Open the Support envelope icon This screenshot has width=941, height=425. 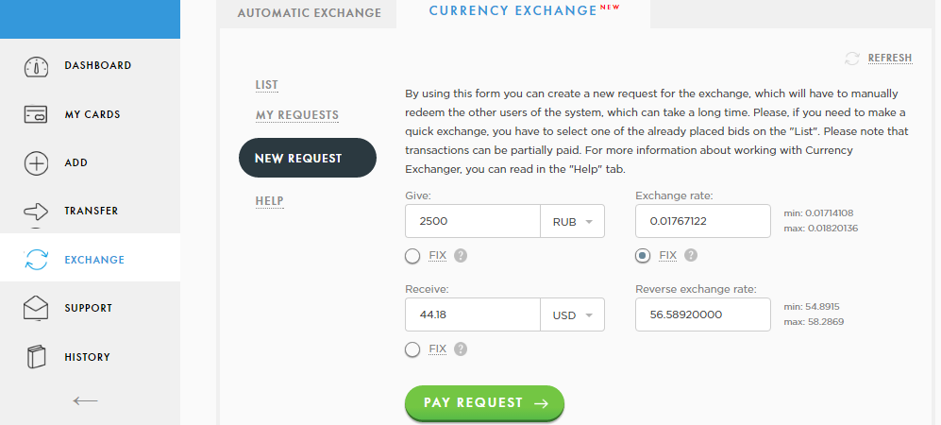pos(36,308)
